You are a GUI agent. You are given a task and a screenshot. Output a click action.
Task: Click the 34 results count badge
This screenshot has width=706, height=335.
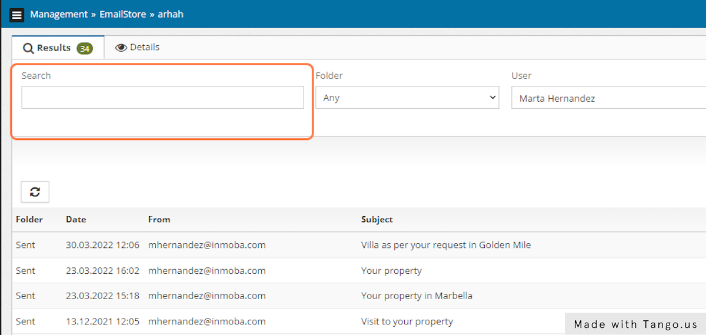coord(85,48)
